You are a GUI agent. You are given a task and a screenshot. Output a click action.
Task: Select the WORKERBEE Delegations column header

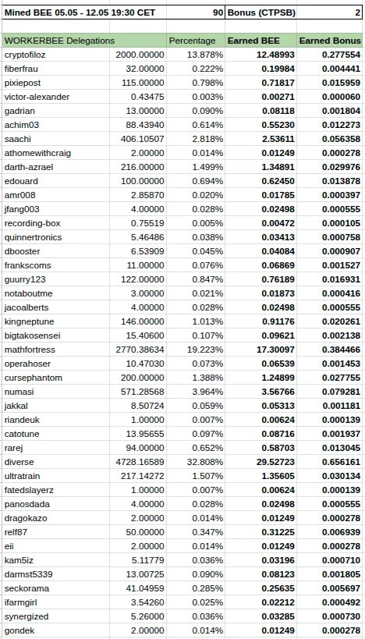(84, 41)
